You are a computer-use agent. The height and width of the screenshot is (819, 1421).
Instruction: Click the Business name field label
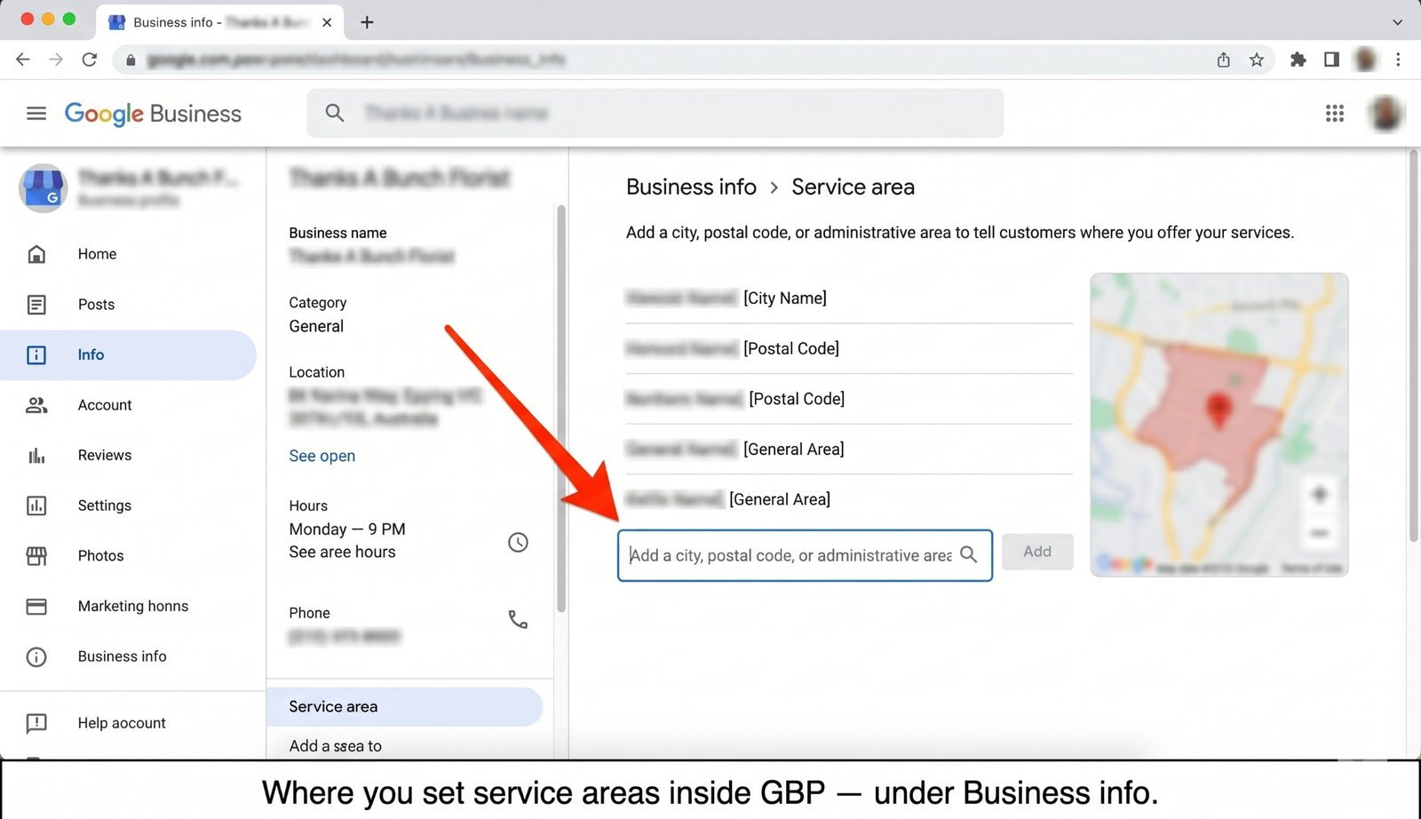click(x=337, y=233)
